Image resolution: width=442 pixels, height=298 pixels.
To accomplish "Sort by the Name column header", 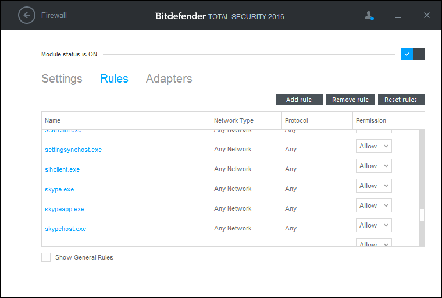I will tap(126, 120).
